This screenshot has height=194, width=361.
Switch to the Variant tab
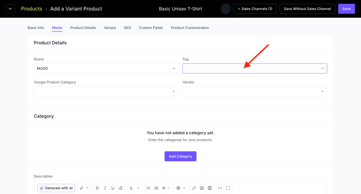pyautogui.click(x=110, y=28)
